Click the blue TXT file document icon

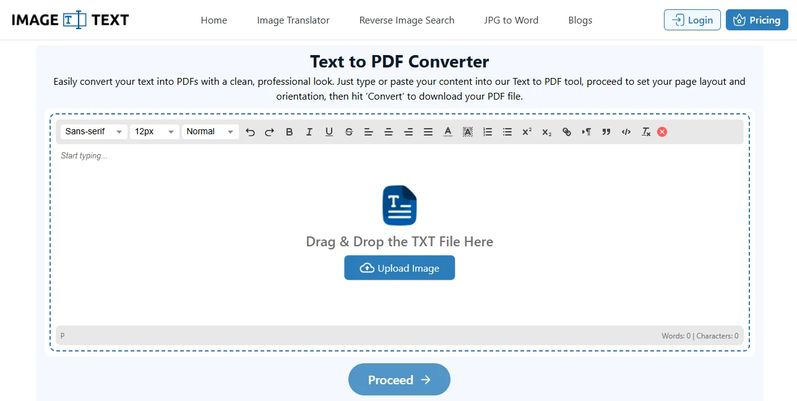[400, 205]
